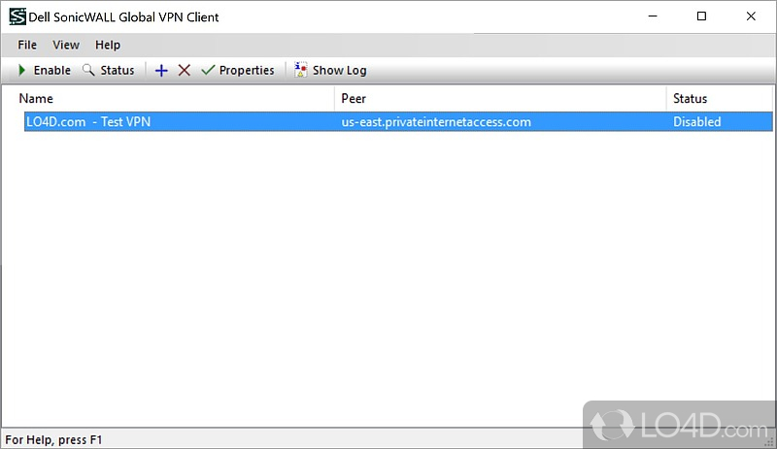Open the File menu
777x449 pixels.
27,45
